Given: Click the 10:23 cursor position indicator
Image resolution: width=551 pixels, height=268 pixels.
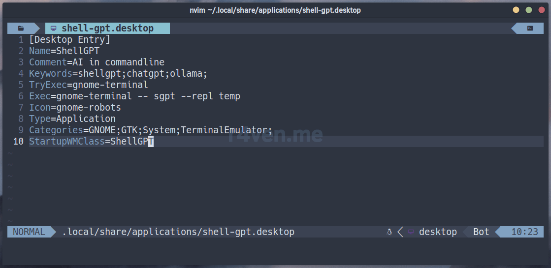Looking at the screenshot, I should (524, 232).
